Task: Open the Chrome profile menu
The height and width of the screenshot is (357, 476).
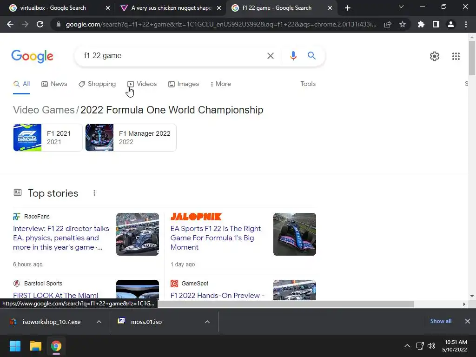Action: (451, 24)
